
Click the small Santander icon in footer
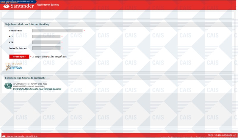point(4,136)
